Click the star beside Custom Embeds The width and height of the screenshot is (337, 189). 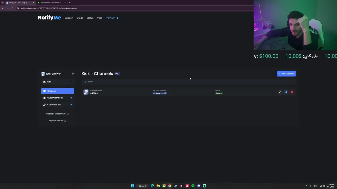(71, 98)
